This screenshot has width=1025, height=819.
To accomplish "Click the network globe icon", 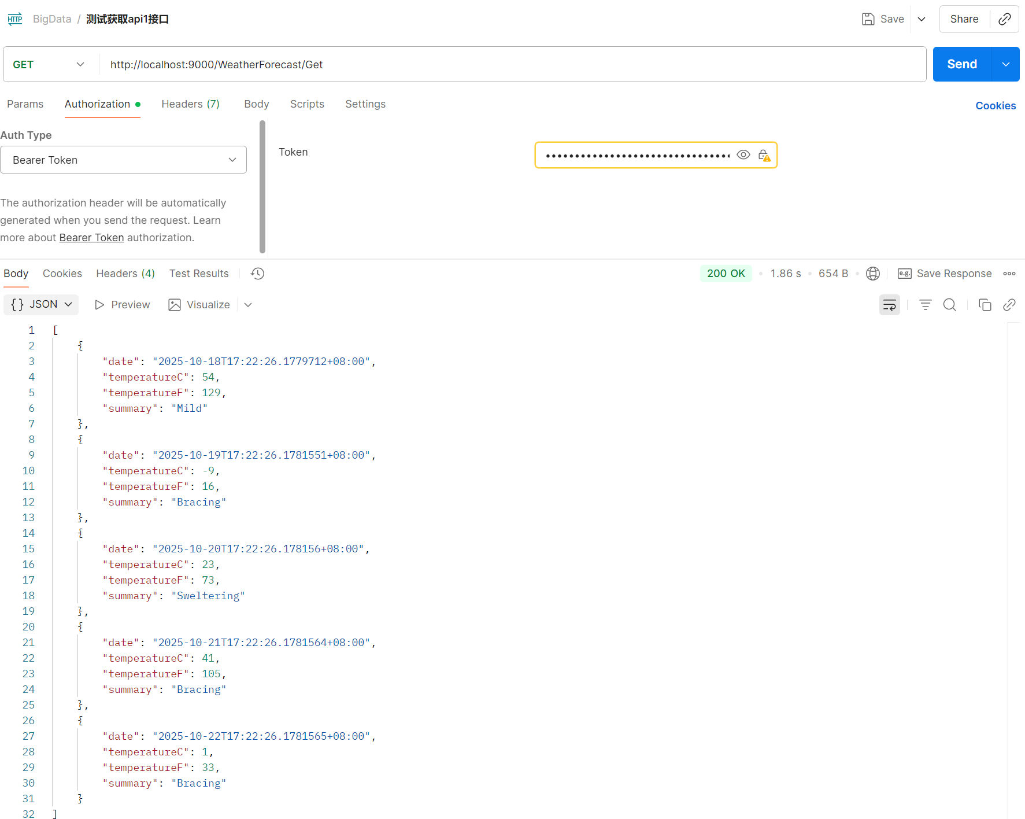I will [873, 274].
